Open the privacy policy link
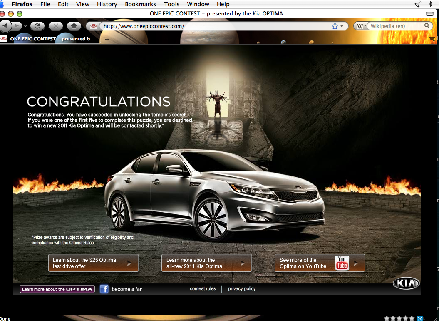The image size is (439, 321). 242,288
